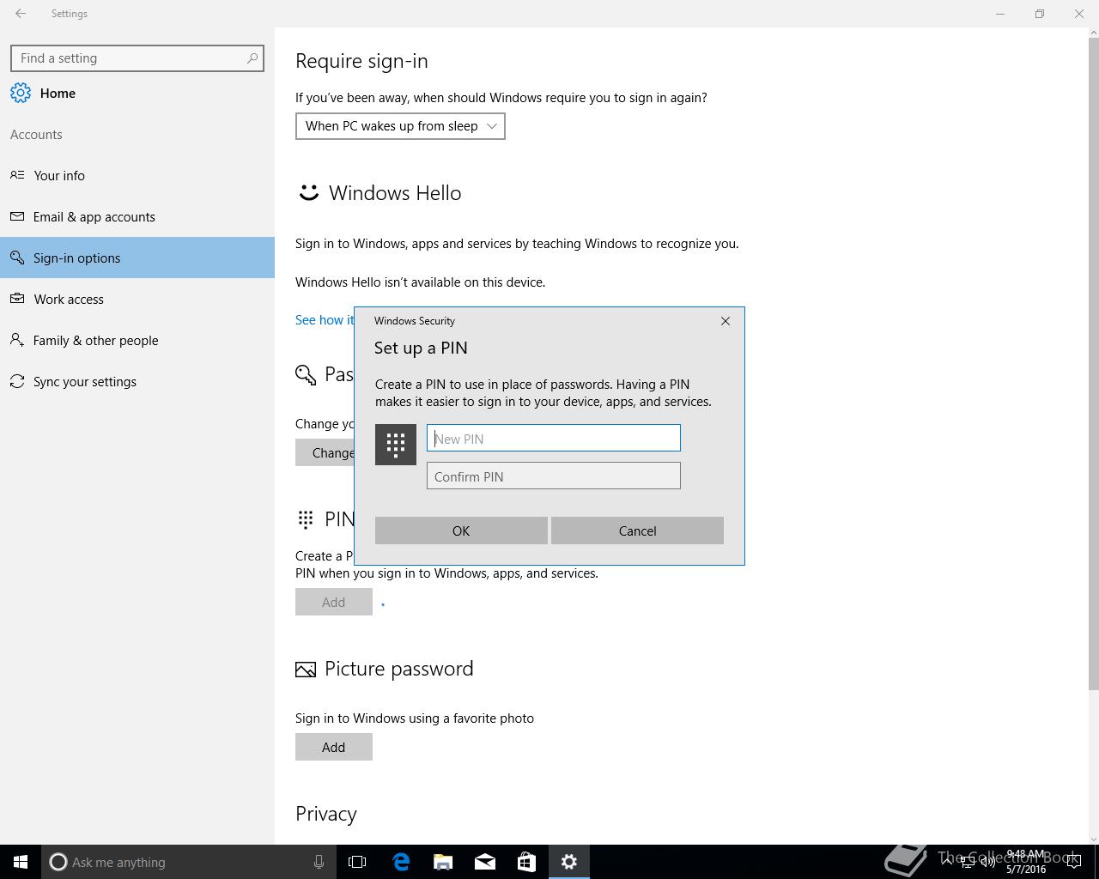Click the New PIN field
Viewport: 1099px width, 879px height.
554,438
